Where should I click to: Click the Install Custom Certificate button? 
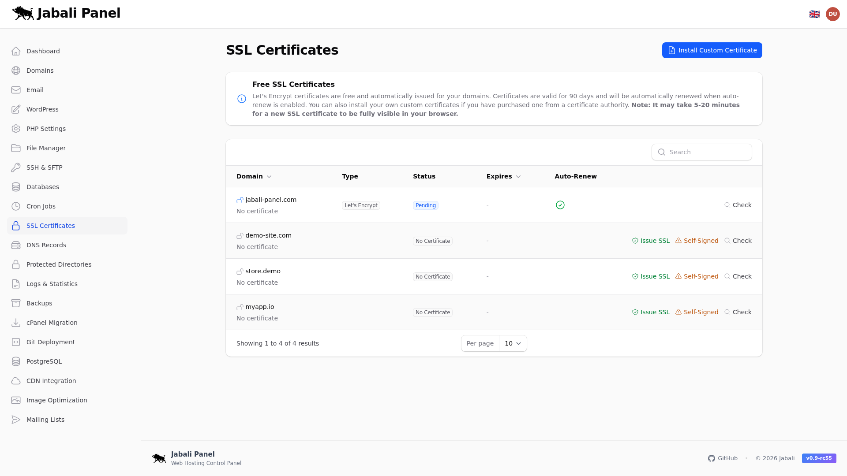[x=712, y=50]
